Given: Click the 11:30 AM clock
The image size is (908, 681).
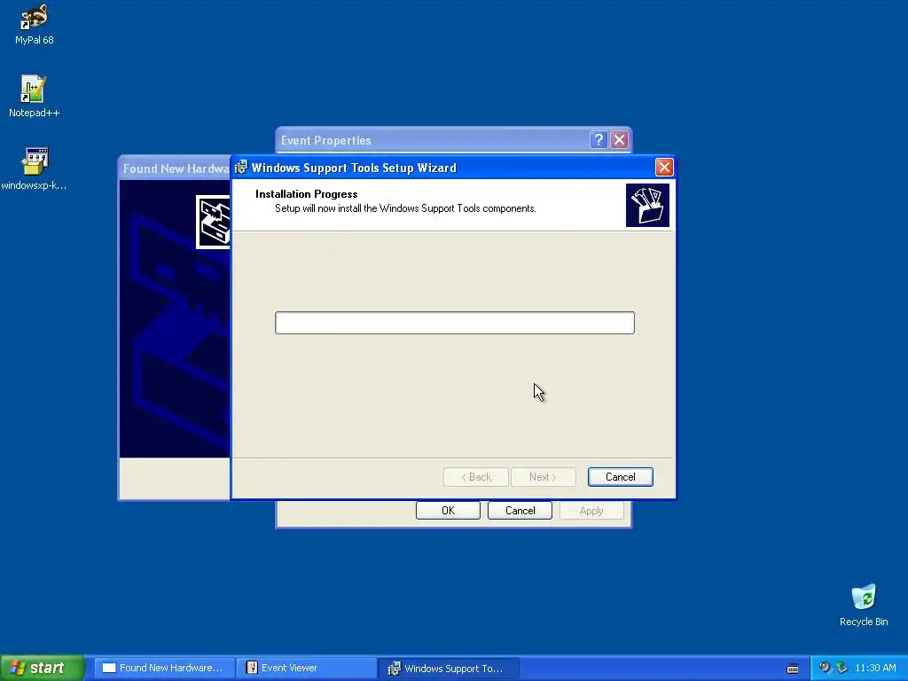Looking at the screenshot, I should coord(875,668).
